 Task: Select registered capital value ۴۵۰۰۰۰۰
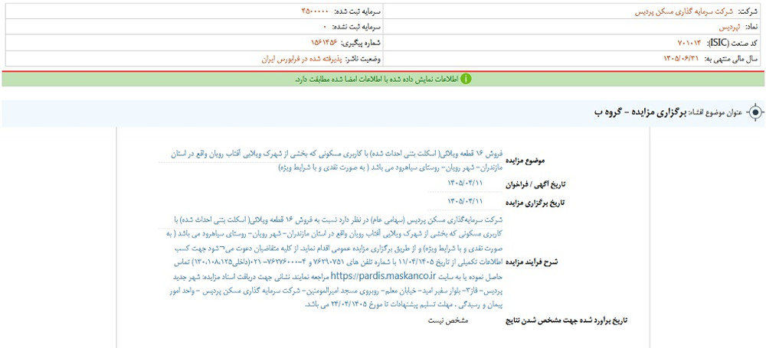pos(315,11)
